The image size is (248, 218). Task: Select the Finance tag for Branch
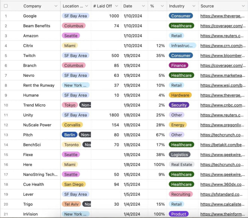coord(178,66)
